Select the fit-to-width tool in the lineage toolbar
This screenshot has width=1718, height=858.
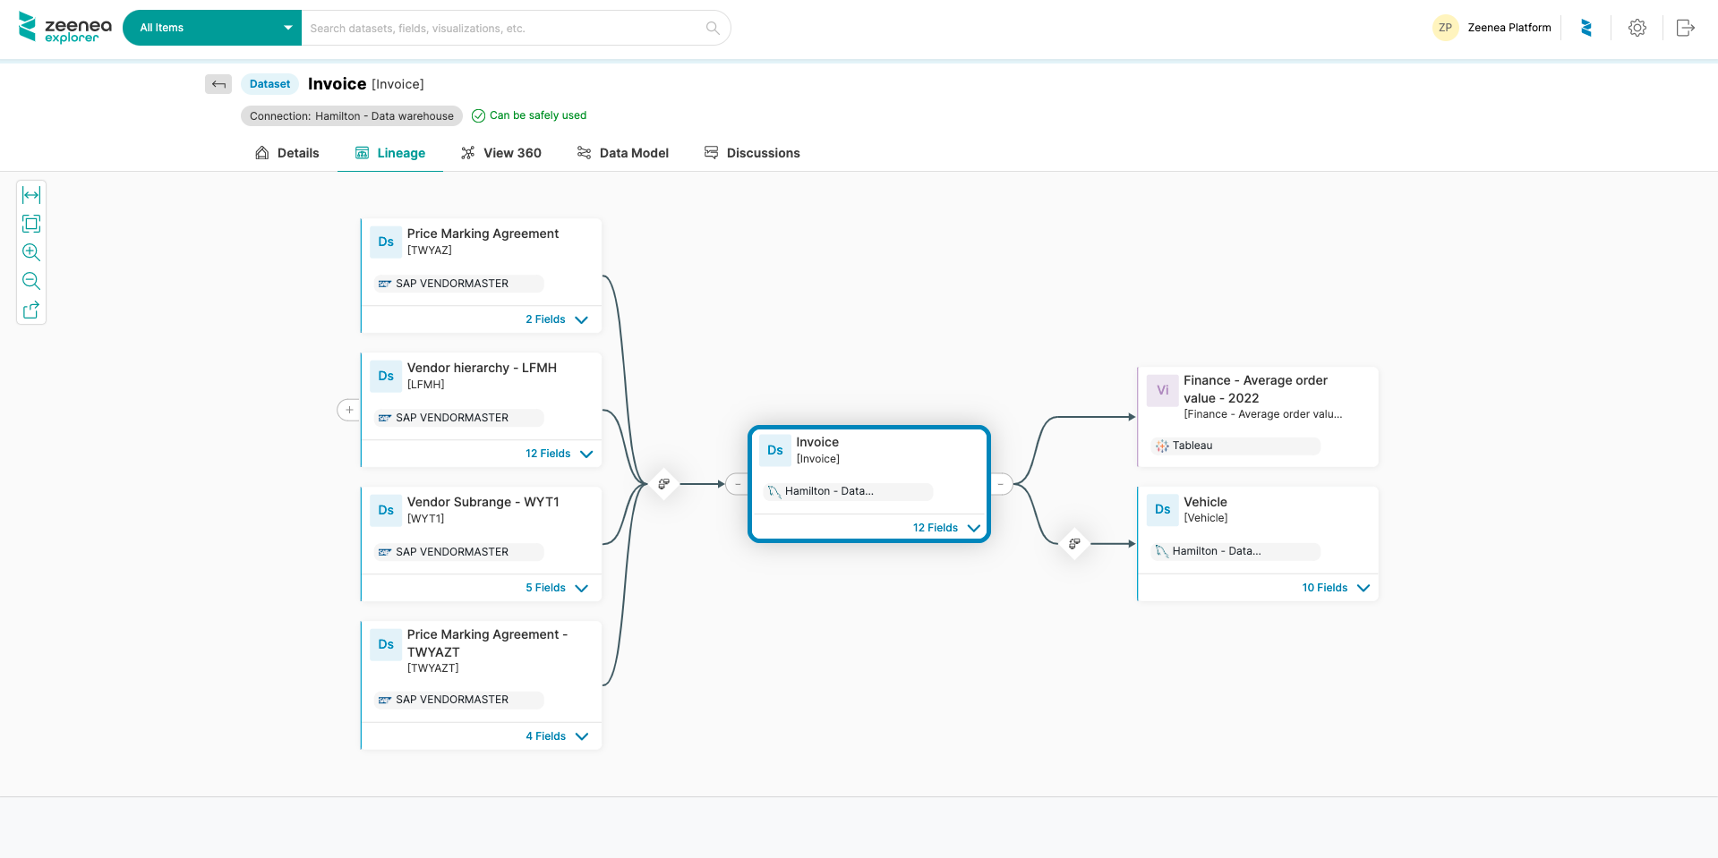pos(30,195)
